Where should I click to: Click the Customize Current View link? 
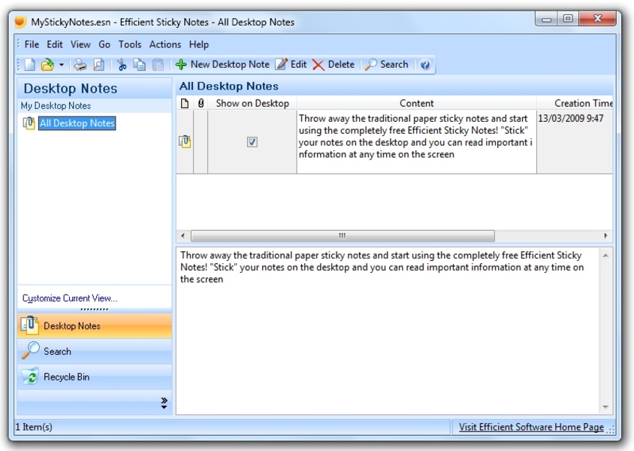tap(70, 298)
